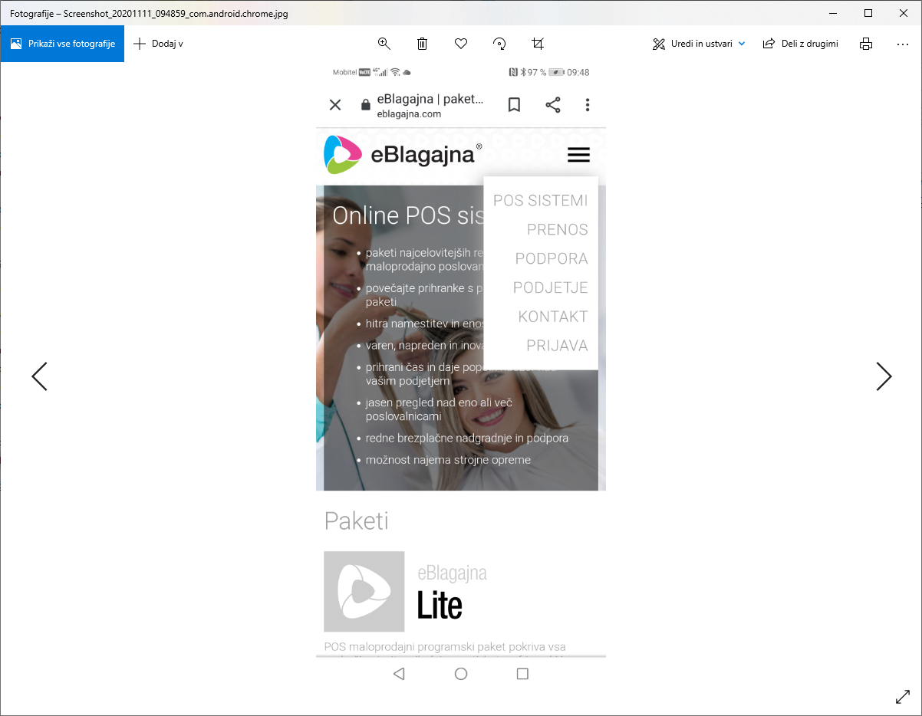Image resolution: width=922 pixels, height=716 pixels.
Task: Click the hamburger menu on eBlagajna page
Action: pos(578,155)
